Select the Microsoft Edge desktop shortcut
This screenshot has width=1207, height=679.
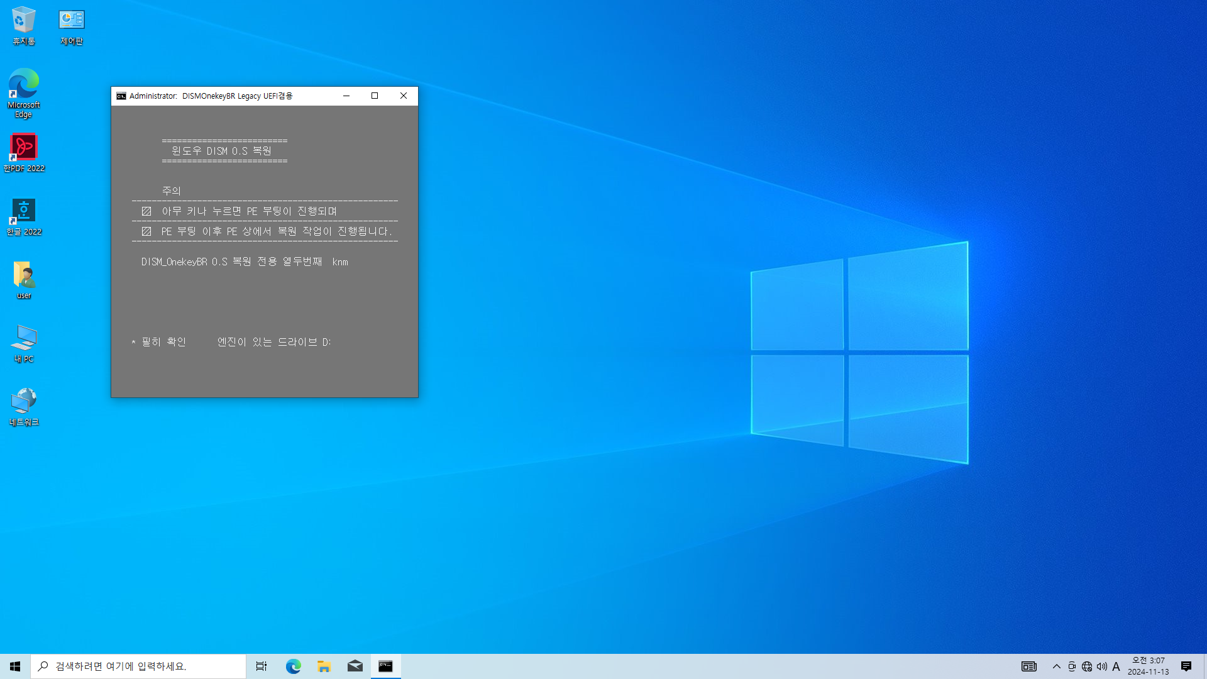(24, 93)
